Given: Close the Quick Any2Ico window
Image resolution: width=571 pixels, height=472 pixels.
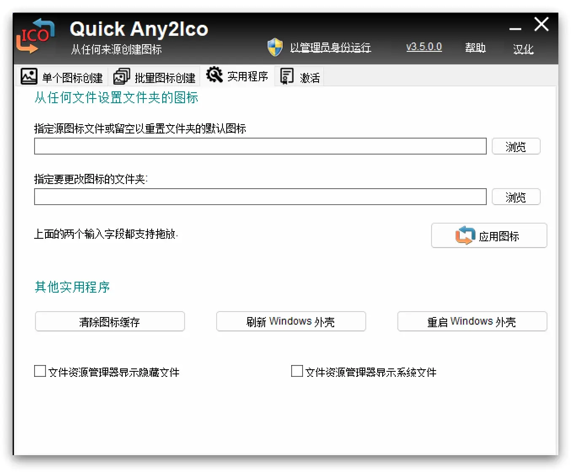Looking at the screenshot, I should (542, 24).
